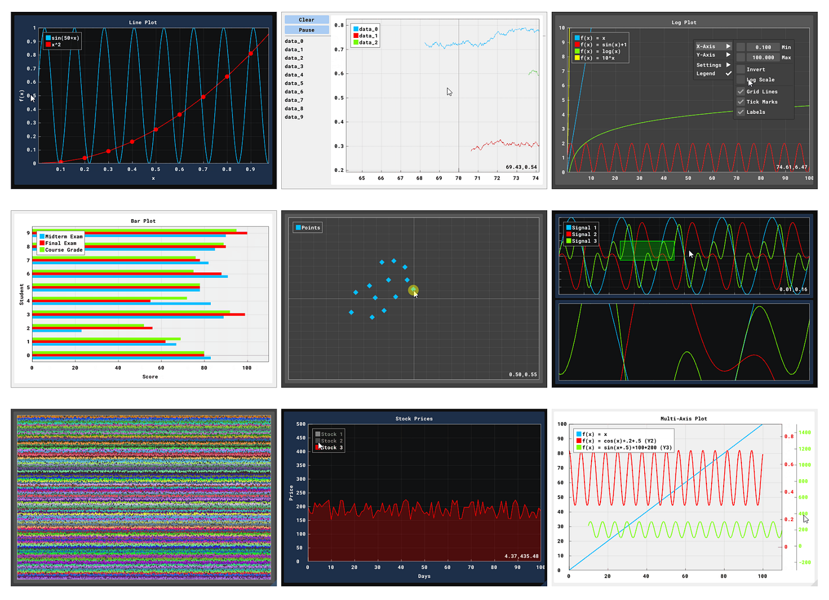This screenshot has height=600, width=829.
Task: Click the green Course Grade legend icon
Action: point(42,250)
